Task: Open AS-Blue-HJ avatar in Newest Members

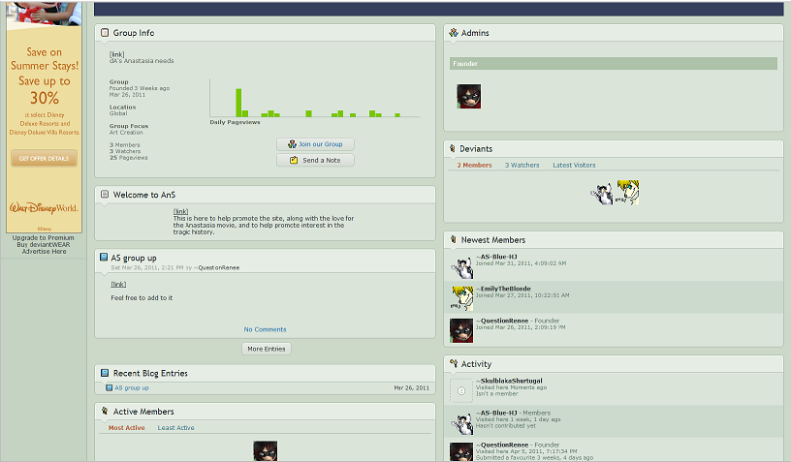Action: 461,267
